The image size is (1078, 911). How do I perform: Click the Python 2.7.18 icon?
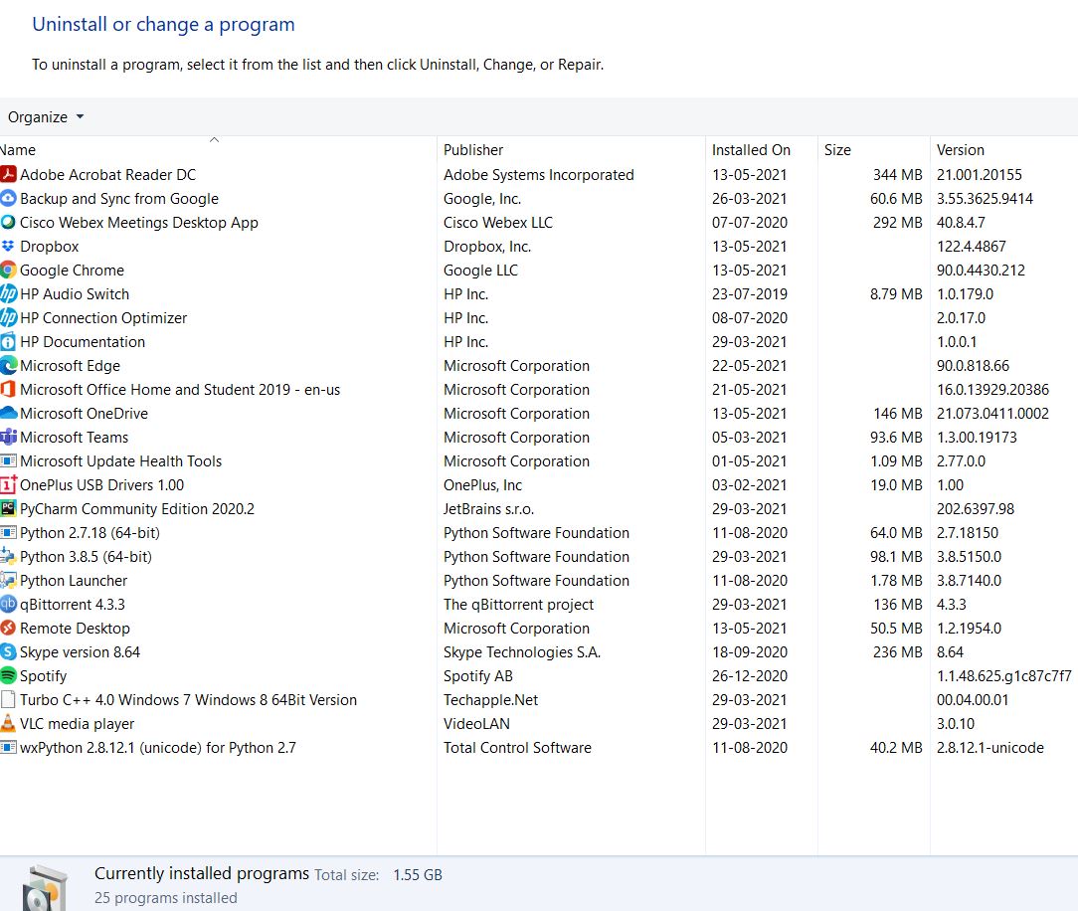(x=8, y=532)
